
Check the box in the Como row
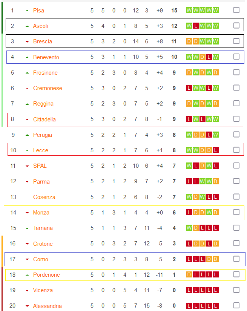(236, 259)
